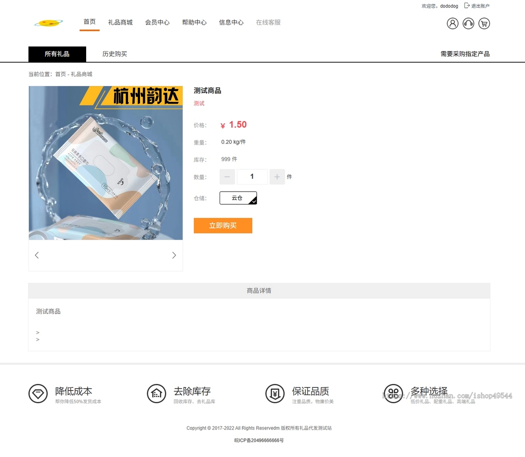525x457 pixels.
Task: Go to 首页 in navigation
Action: coord(90,22)
